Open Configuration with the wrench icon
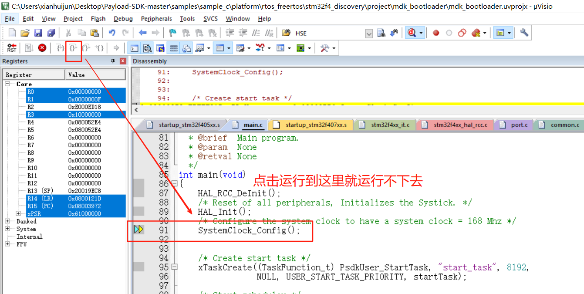The height and width of the screenshot is (294, 584). coord(524,33)
